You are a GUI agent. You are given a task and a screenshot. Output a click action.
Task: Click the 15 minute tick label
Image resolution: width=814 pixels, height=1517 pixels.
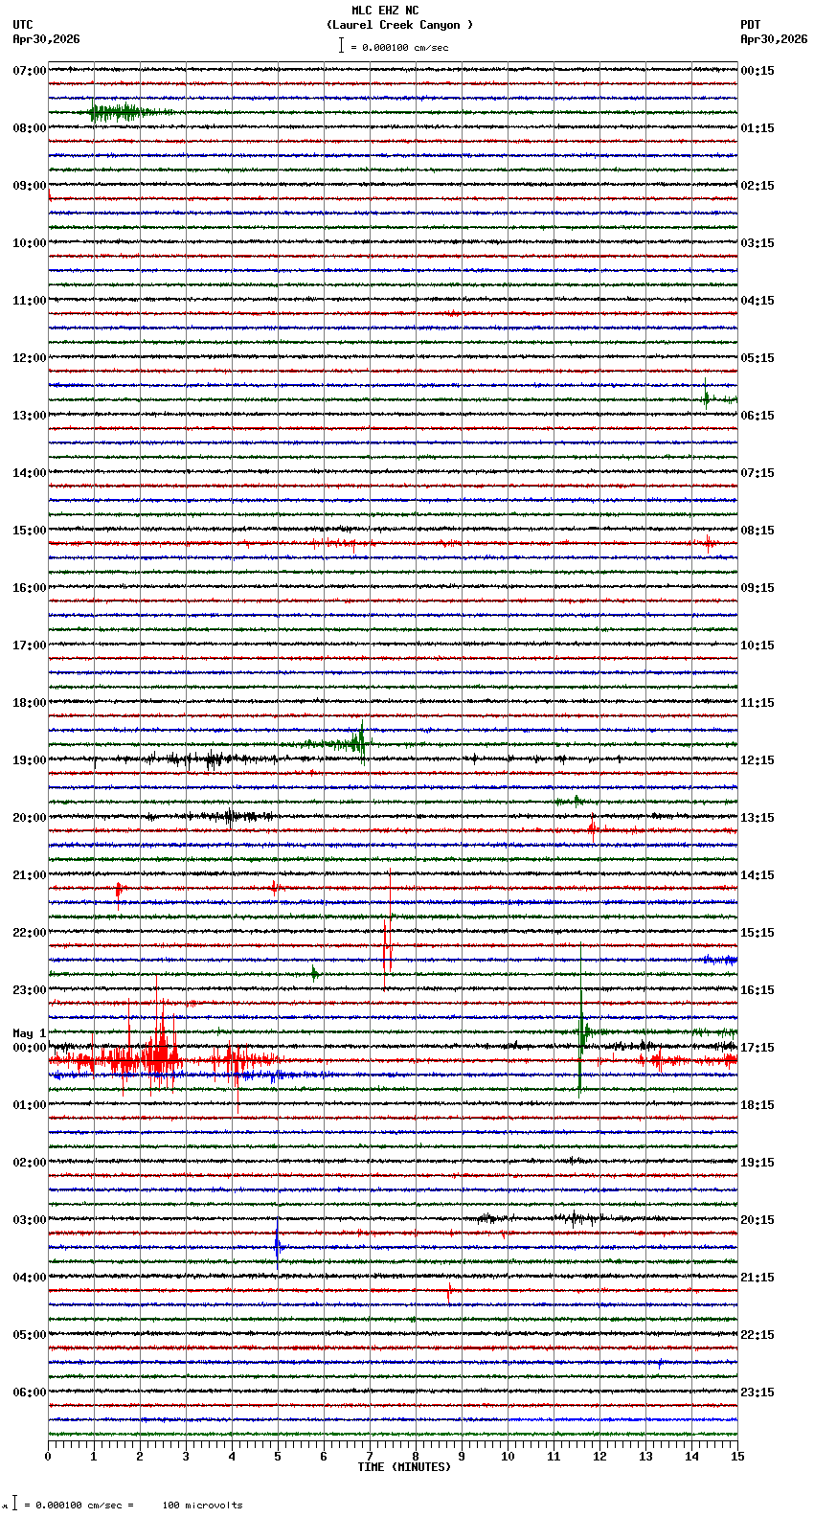tap(736, 1457)
